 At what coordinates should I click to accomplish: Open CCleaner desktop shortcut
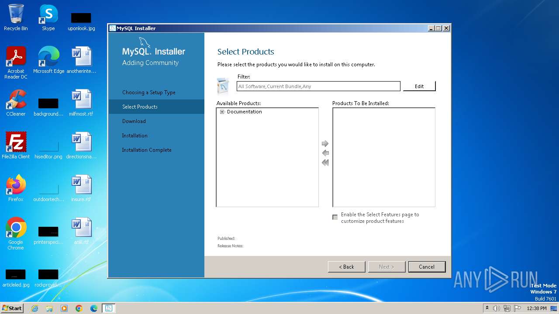pyautogui.click(x=16, y=103)
